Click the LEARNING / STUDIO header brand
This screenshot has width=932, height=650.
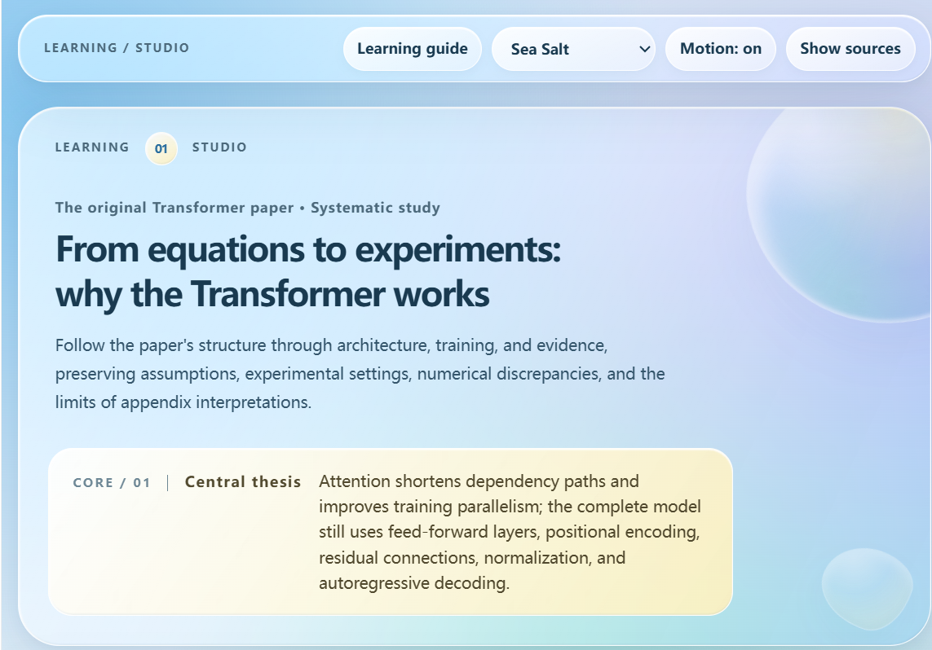117,48
